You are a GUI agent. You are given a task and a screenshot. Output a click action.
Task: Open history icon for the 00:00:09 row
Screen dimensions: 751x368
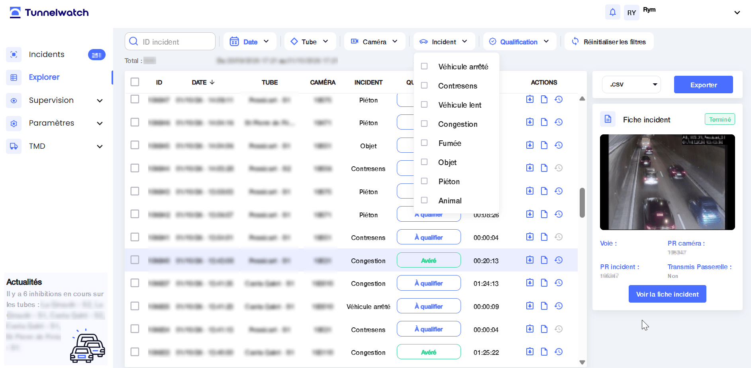(559, 306)
